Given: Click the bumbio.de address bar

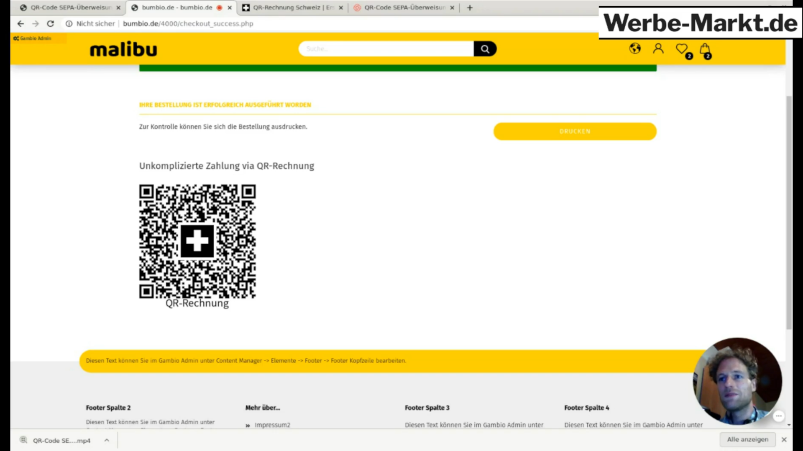Looking at the screenshot, I should point(188,24).
